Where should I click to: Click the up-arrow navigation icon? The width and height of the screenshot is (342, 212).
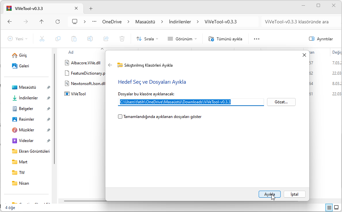pyautogui.click(x=41, y=21)
